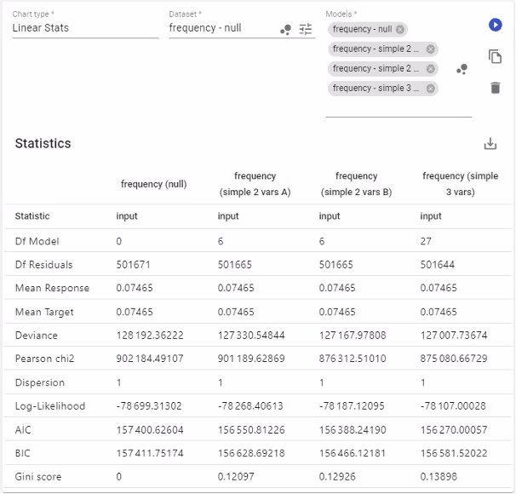
Task: Click BIC value 157 411.75174
Action: pyautogui.click(x=150, y=453)
